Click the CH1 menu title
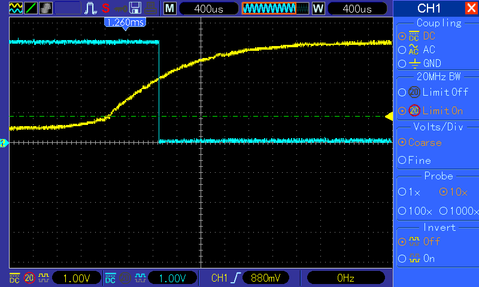The height and width of the screenshot is (287, 479). [x=429, y=8]
